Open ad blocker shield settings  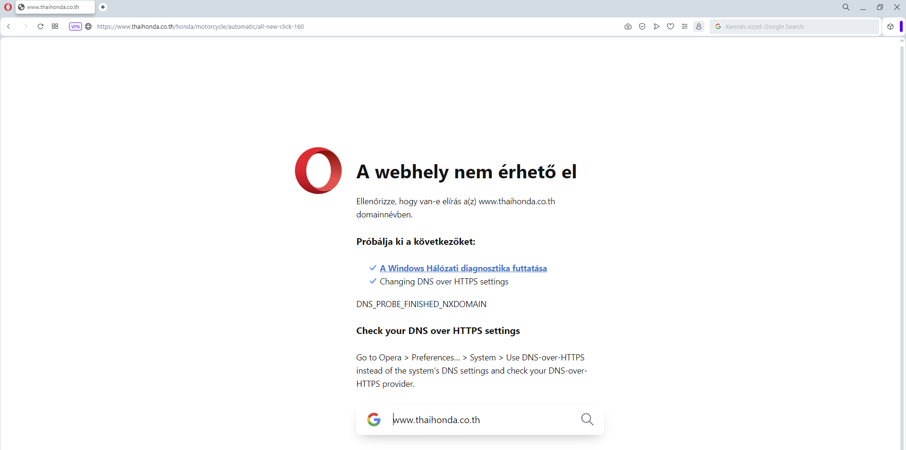click(642, 26)
